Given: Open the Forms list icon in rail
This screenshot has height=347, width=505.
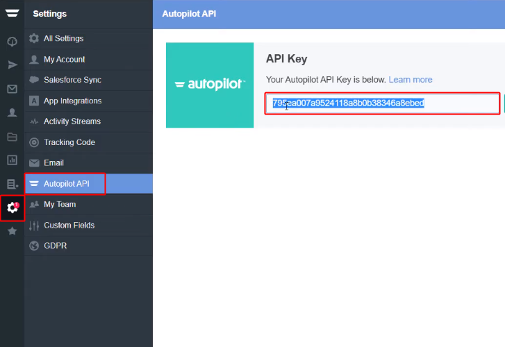Looking at the screenshot, I should [13, 184].
